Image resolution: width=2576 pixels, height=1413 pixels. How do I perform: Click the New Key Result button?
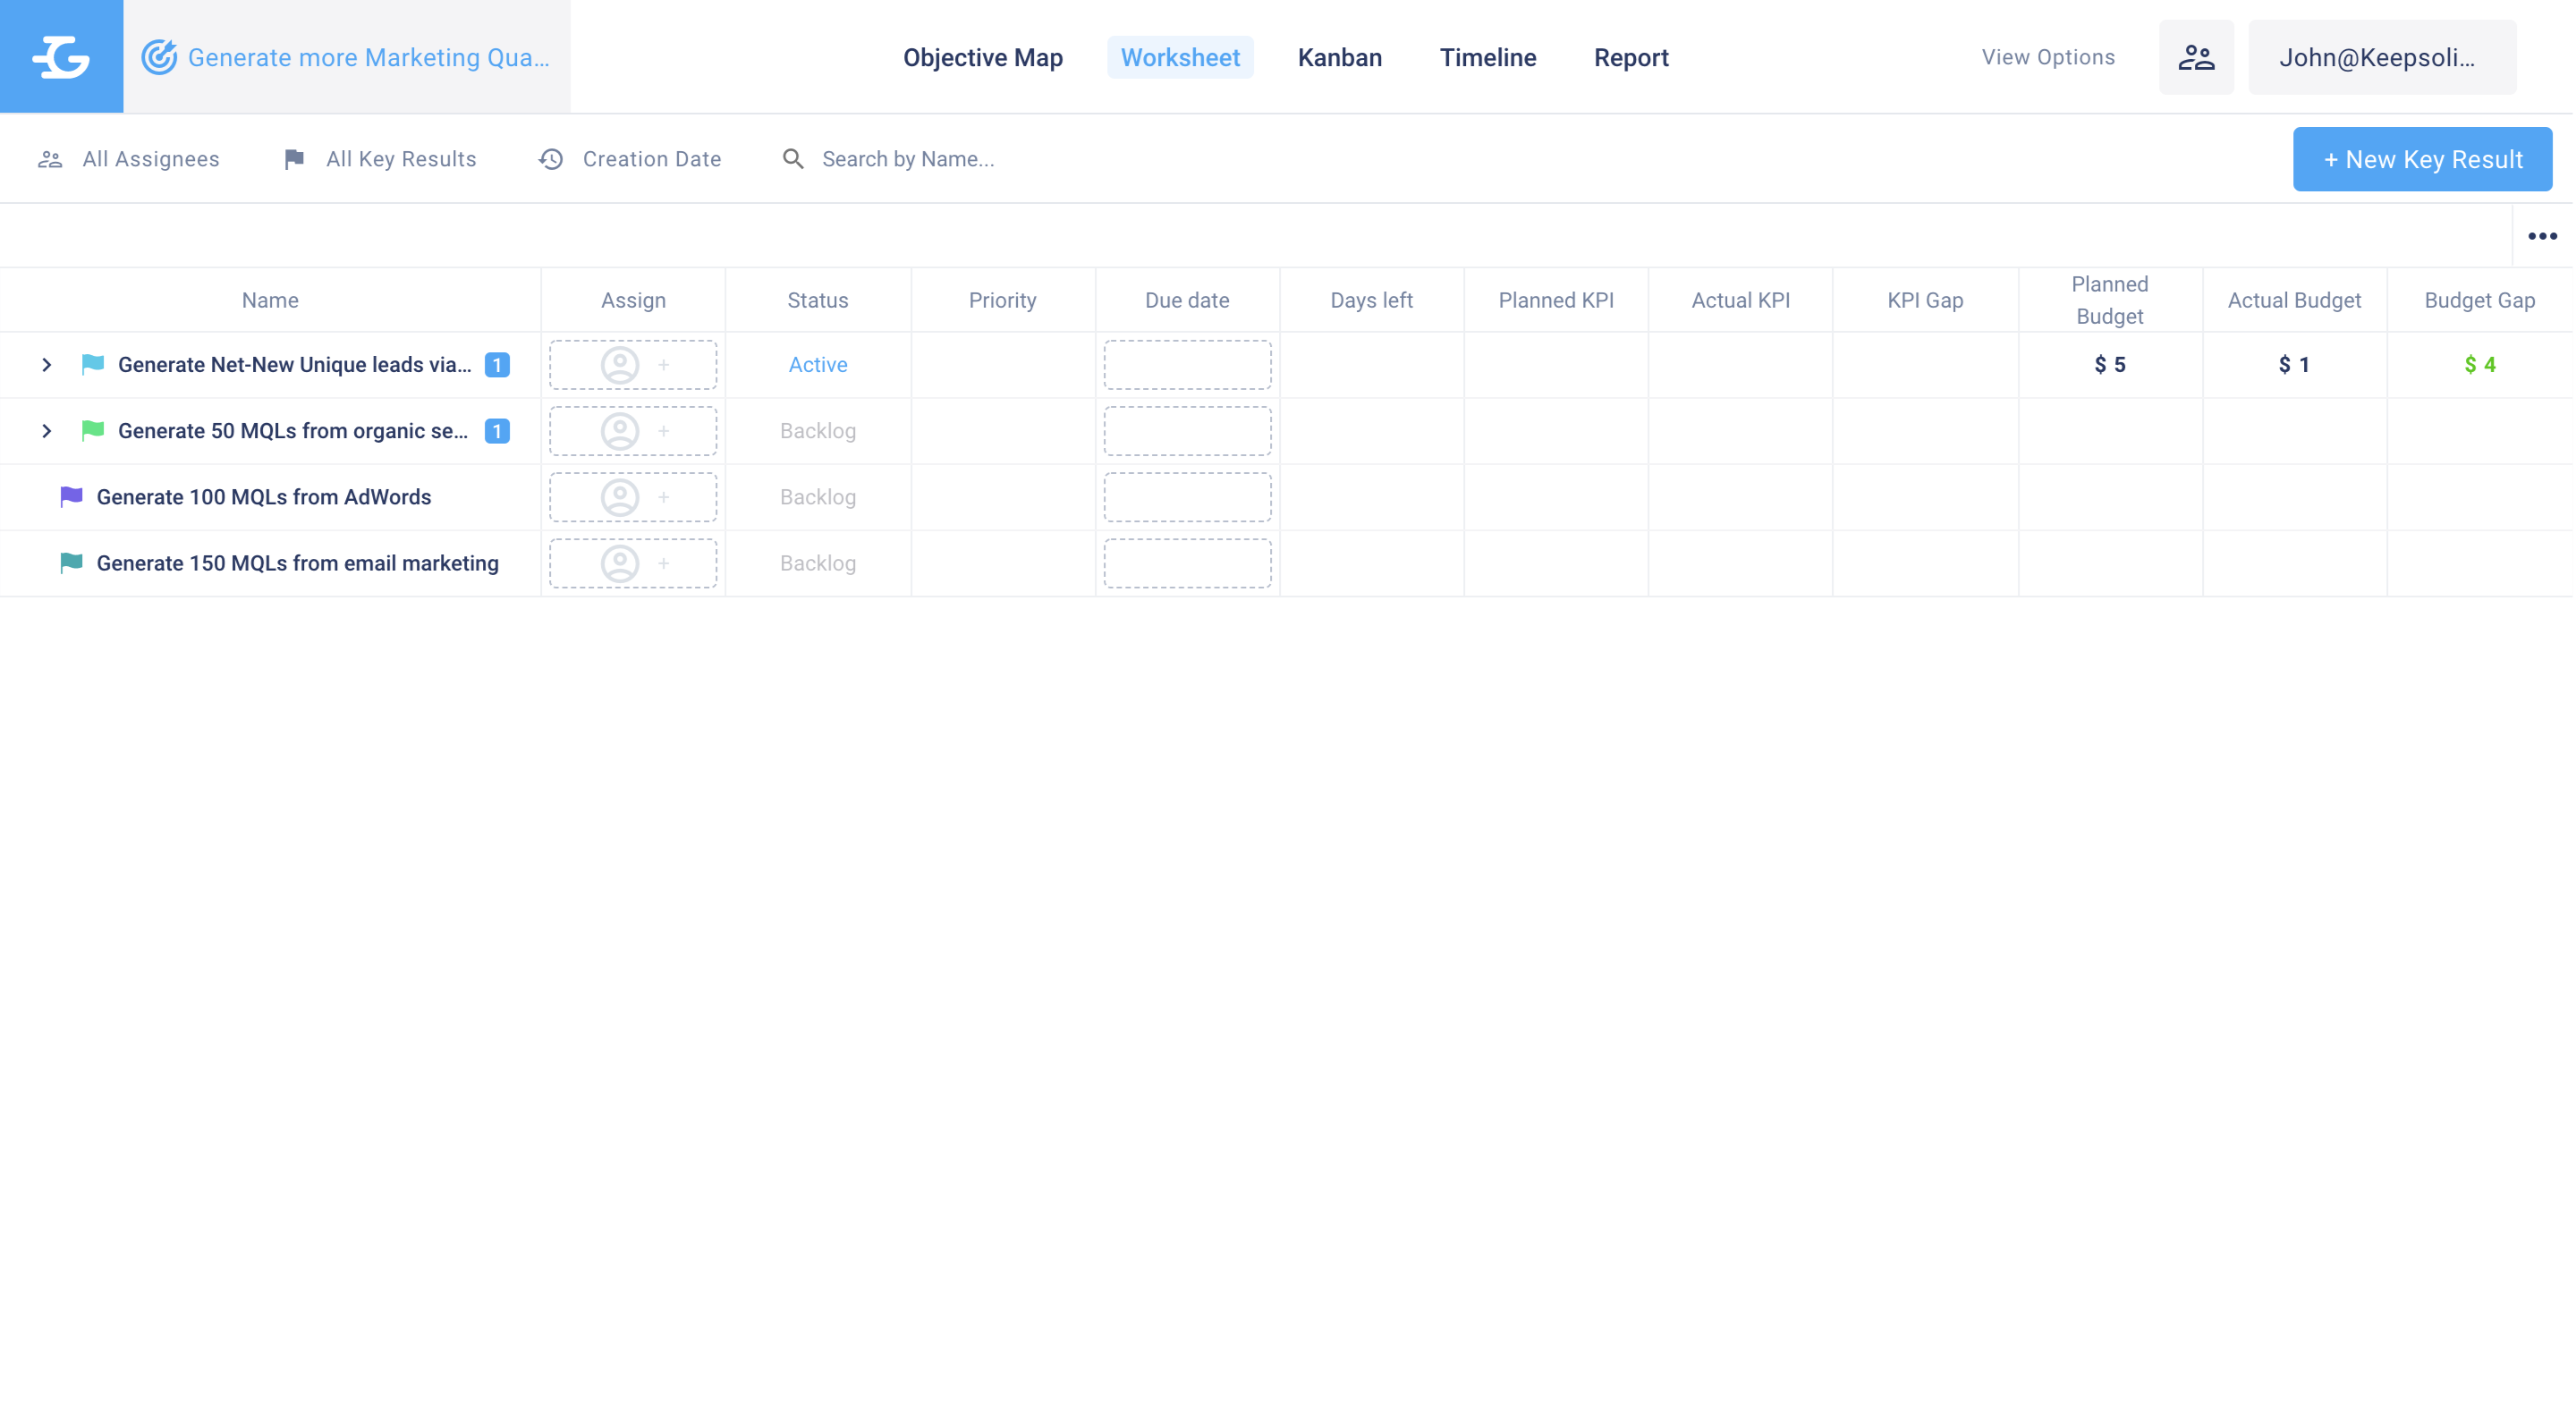pos(2422,159)
